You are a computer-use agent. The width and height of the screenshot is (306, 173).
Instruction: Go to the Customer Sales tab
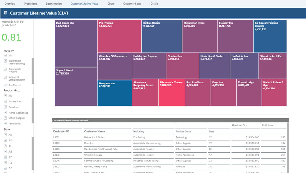132,4
